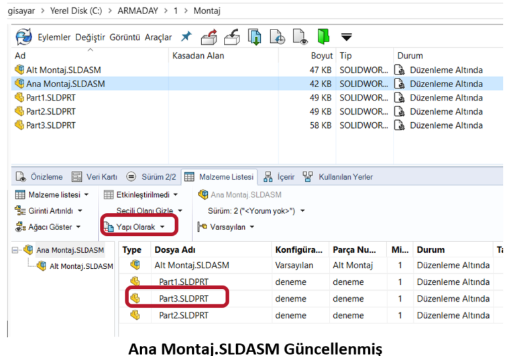Click the green change state icon
The image size is (515, 356).
[323, 37]
